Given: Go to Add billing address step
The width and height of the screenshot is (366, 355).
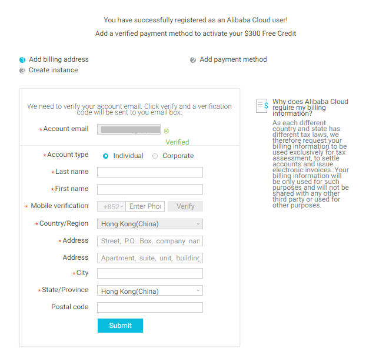Looking at the screenshot, I should coord(58,59).
